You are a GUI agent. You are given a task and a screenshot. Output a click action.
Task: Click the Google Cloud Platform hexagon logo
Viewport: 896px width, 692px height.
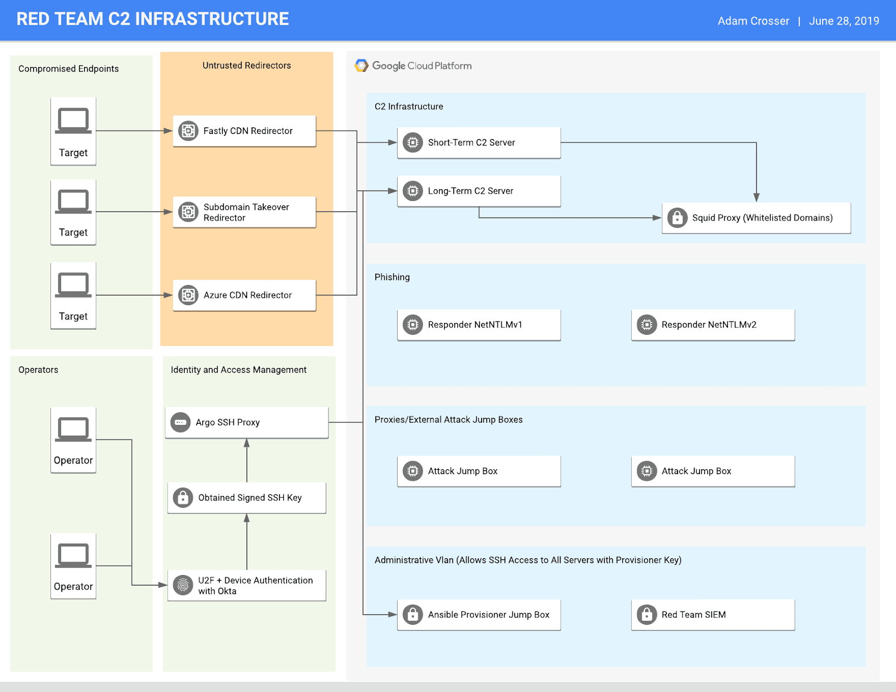click(x=360, y=66)
